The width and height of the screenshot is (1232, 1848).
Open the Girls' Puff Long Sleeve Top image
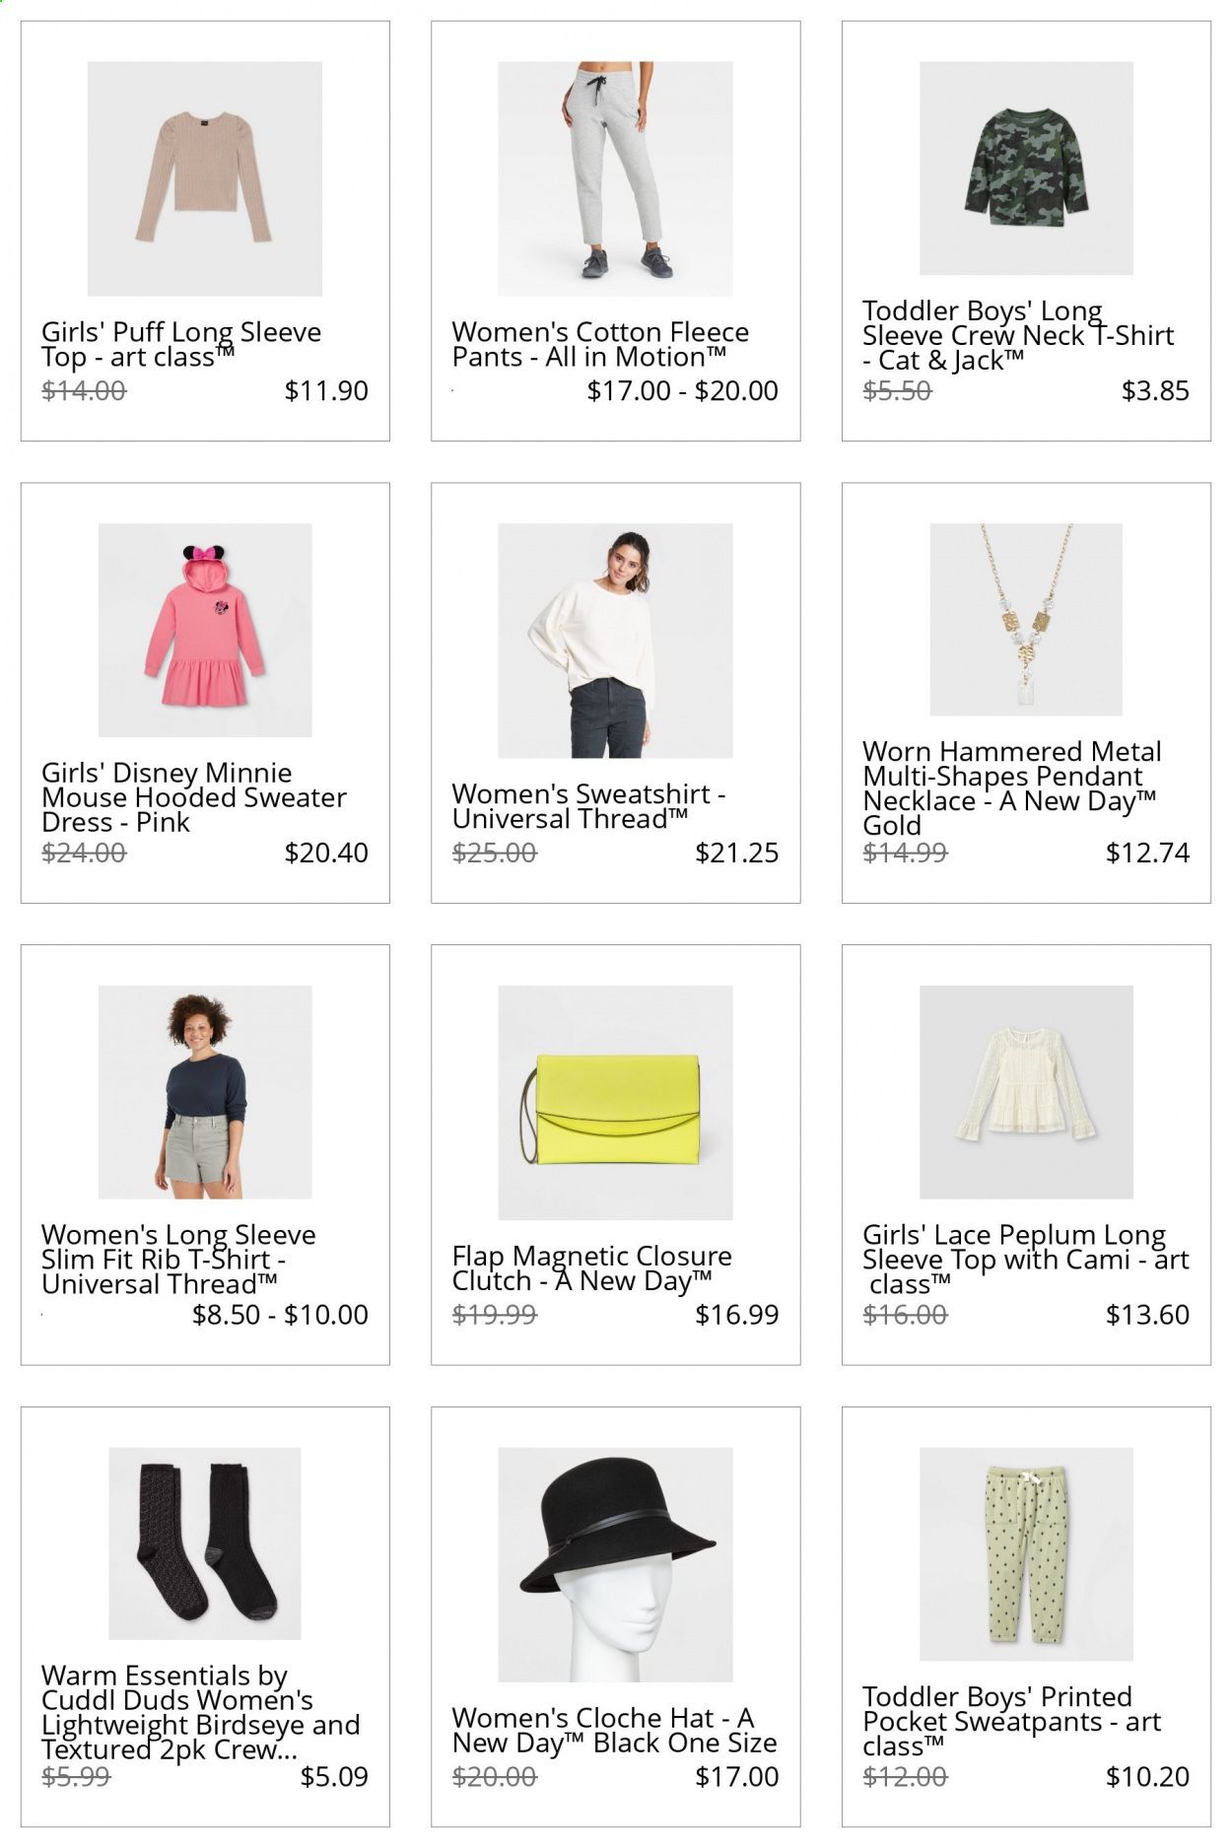point(205,178)
